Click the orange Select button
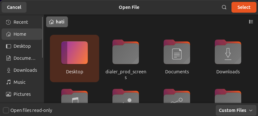Image resolution: width=258 pixels, height=116 pixels. click(244, 7)
